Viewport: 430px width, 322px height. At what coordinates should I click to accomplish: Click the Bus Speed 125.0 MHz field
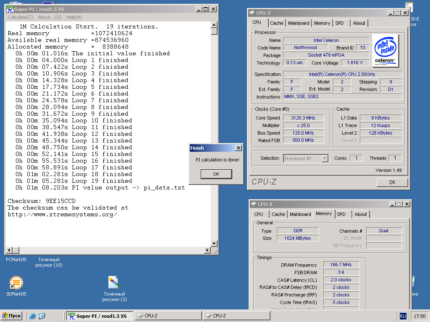pyautogui.click(x=303, y=133)
